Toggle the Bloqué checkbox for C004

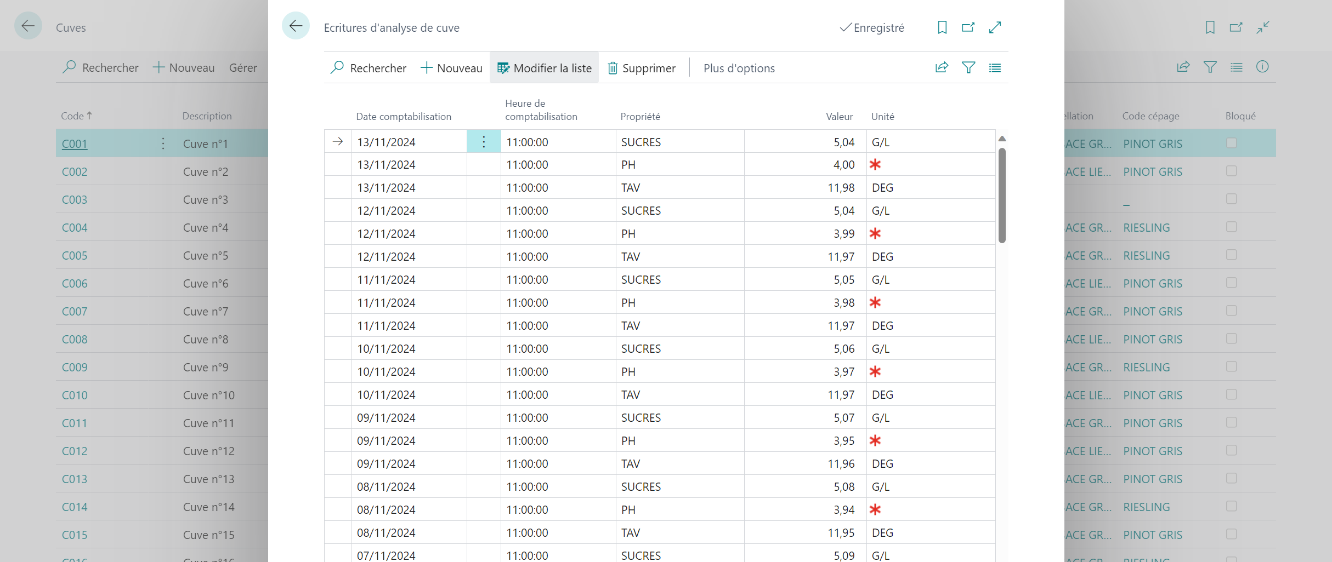[1232, 227]
